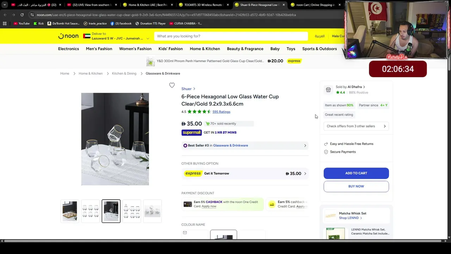Click the browser address bar URL

166,15
